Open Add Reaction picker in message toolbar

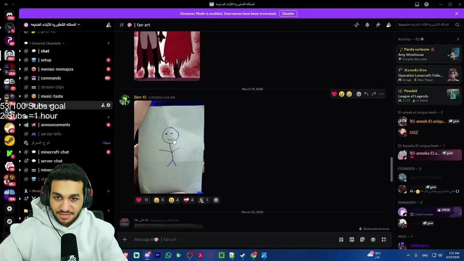[x=359, y=94]
